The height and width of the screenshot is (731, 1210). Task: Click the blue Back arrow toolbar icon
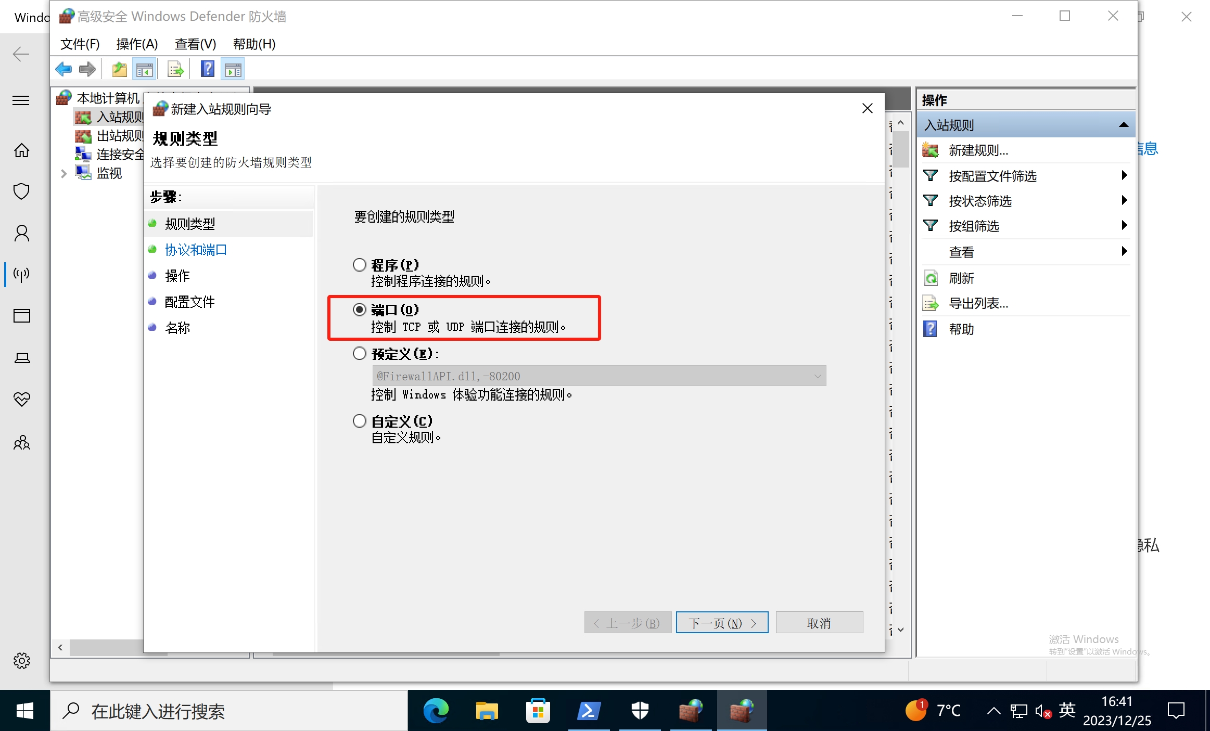63,69
